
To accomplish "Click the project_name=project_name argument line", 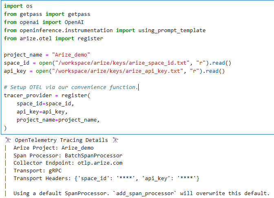I will point(58,120).
